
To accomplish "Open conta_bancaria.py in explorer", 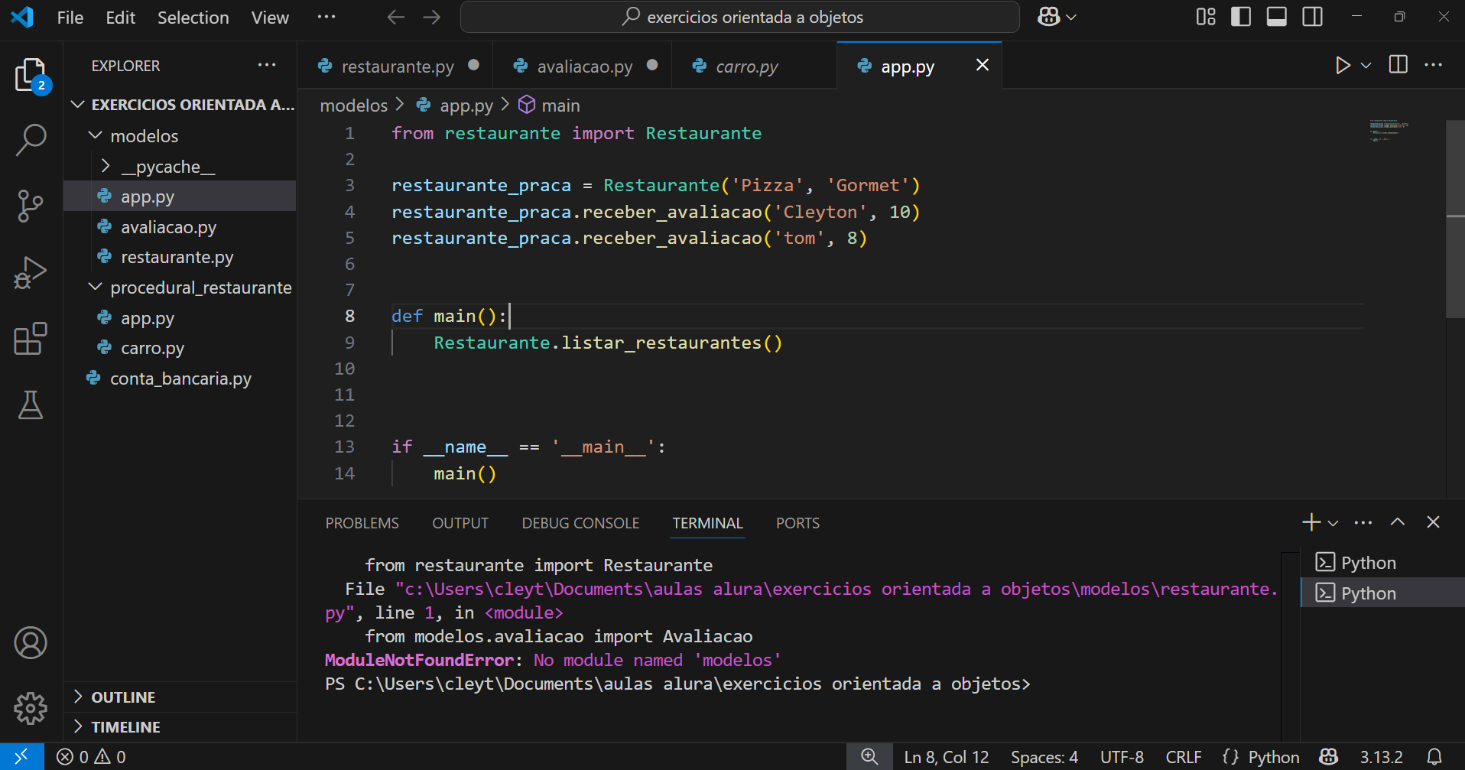I will coord(180,379).
